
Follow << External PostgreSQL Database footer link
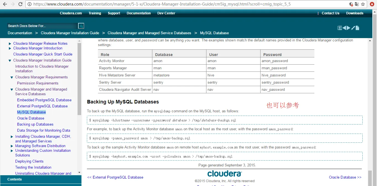pos(115,177)
